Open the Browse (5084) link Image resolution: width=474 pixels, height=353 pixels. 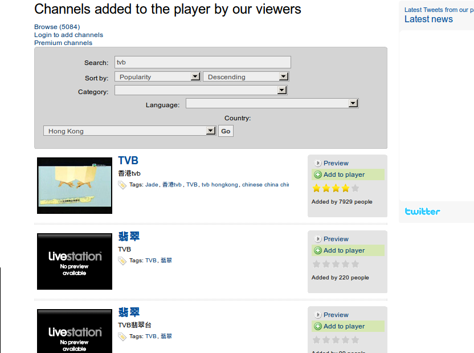tap(57, 27)
